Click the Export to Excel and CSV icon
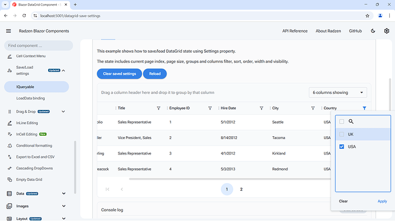 coord(10,157)
